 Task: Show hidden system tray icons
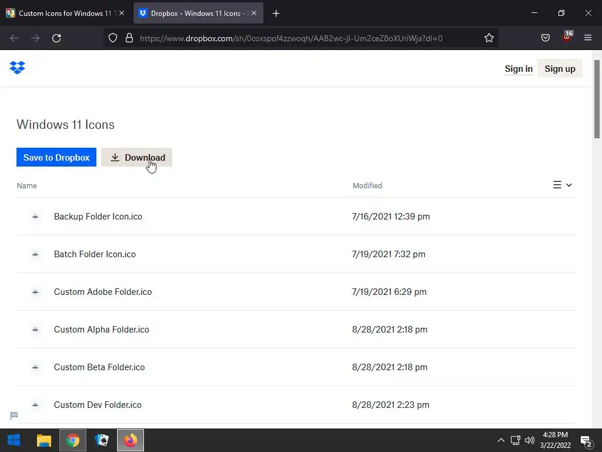pos(501,440)
